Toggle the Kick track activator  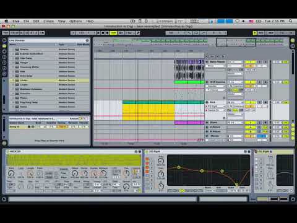tap(250, 102)
